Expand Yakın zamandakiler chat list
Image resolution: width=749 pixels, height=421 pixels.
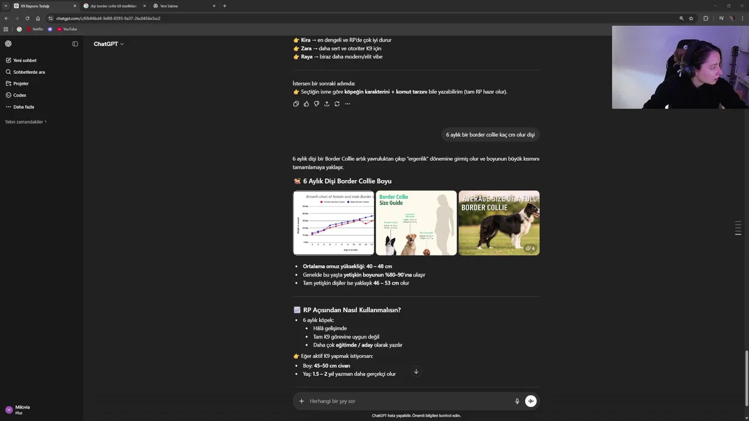tap(26, 122)
